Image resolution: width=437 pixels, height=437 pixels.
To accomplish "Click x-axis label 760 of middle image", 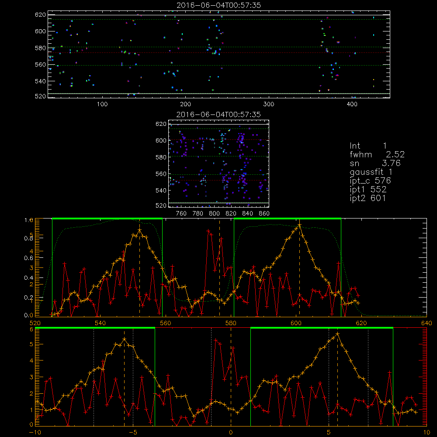I will pos(181,214).
